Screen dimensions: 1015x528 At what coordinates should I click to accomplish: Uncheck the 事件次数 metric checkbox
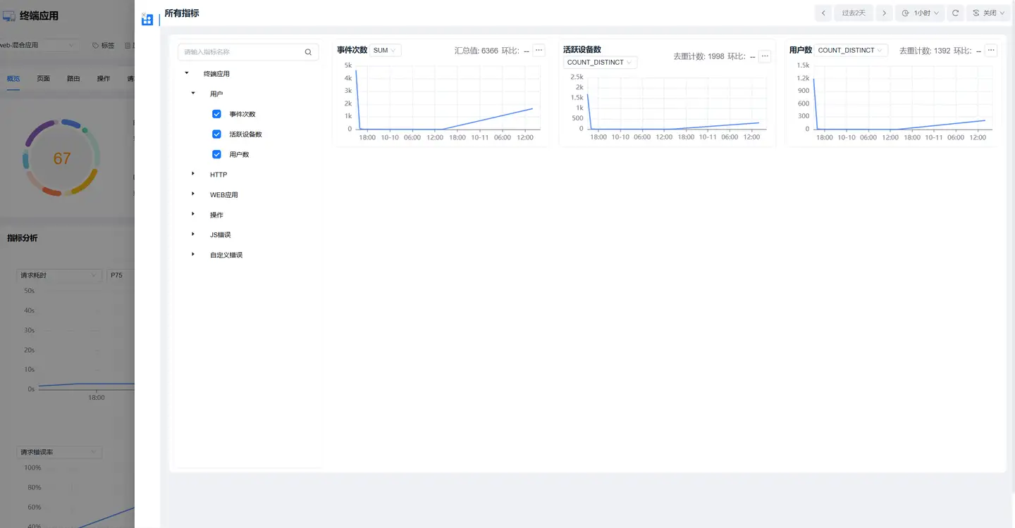[x=216, y=114]
